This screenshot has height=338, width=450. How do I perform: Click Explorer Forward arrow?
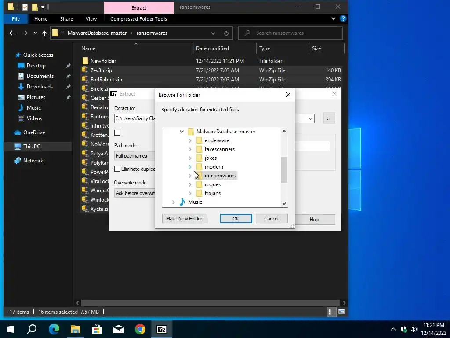(x=25, y=33)
